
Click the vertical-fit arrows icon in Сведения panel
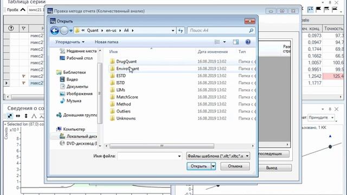pos(26,116)
